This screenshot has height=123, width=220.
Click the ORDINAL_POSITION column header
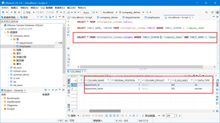(125, 80)
